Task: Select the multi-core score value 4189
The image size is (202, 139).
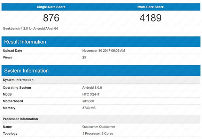Action: coord(150,18)
